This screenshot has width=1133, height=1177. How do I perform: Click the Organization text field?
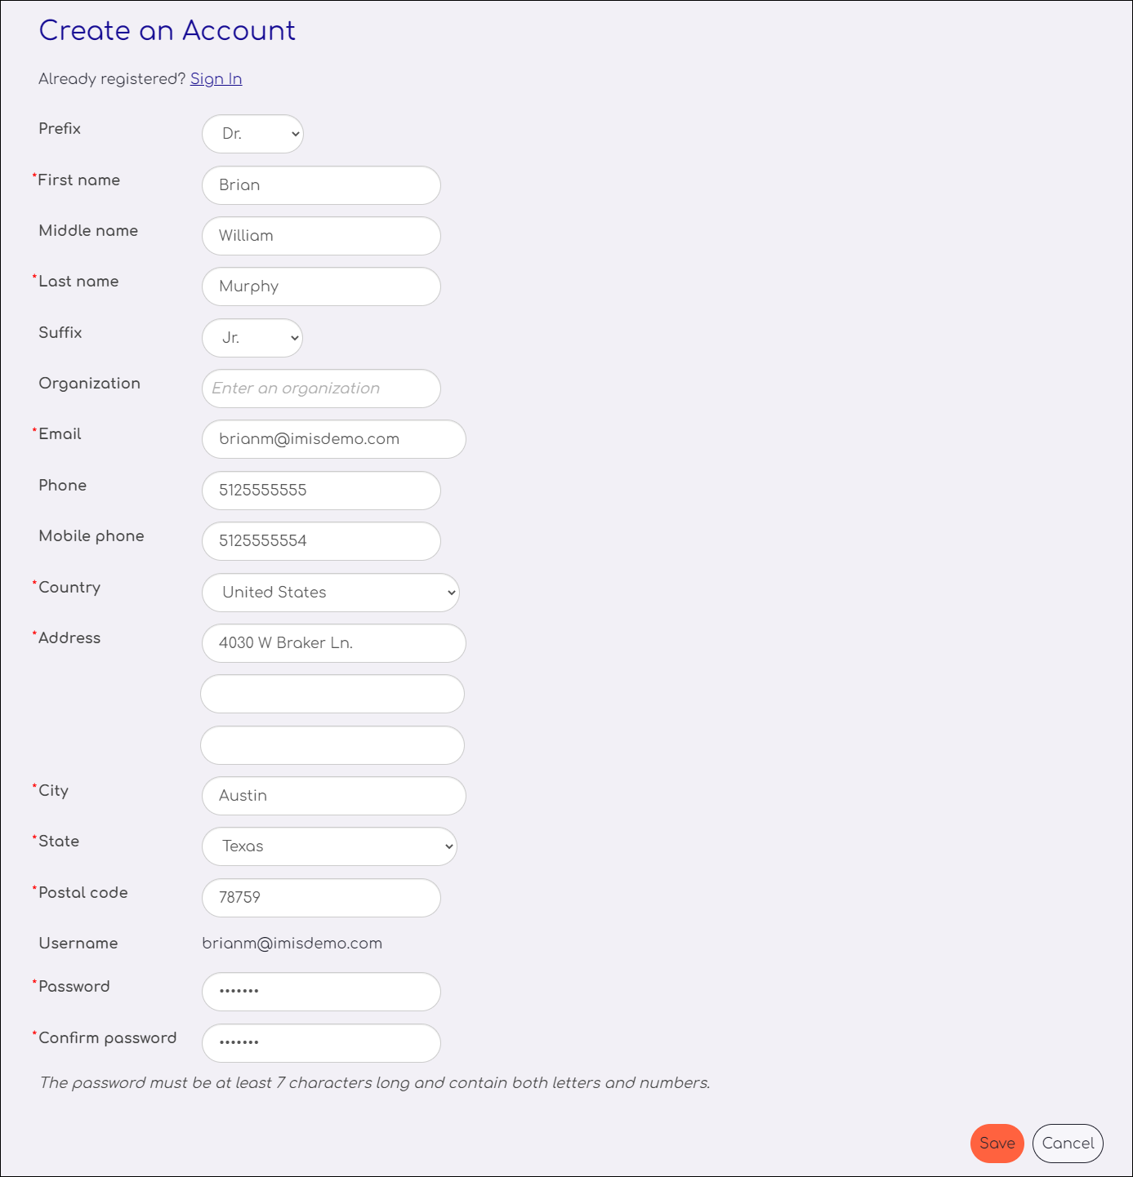(x=321, y=389)
